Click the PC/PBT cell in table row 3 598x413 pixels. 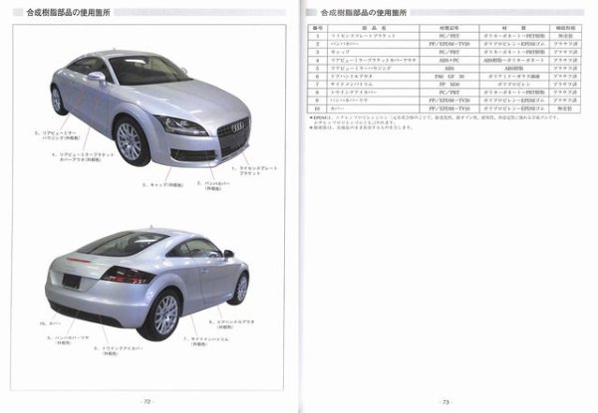(449, 52)
